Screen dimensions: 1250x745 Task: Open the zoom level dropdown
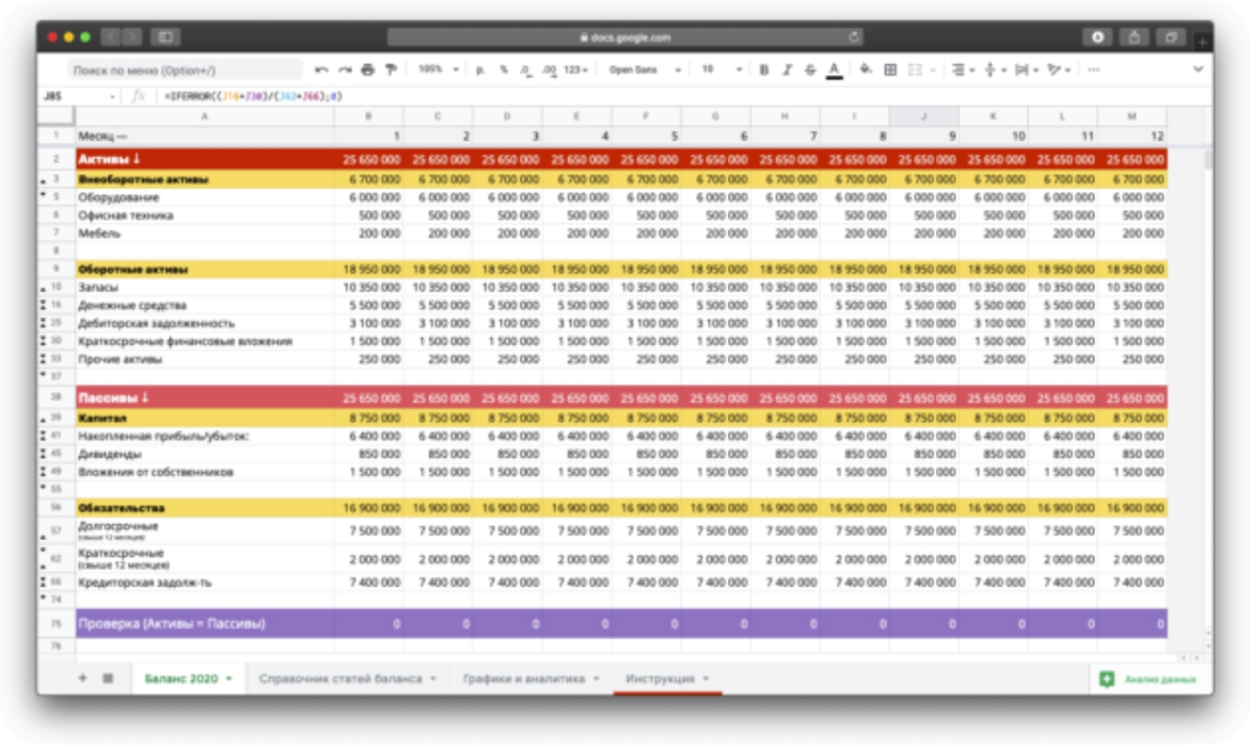tap(438, 70)
